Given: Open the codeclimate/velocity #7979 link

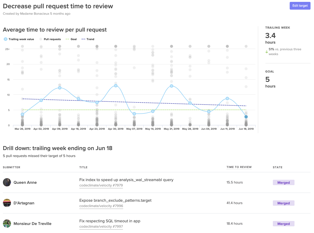Looking at the screenshot, I should 101,185.
